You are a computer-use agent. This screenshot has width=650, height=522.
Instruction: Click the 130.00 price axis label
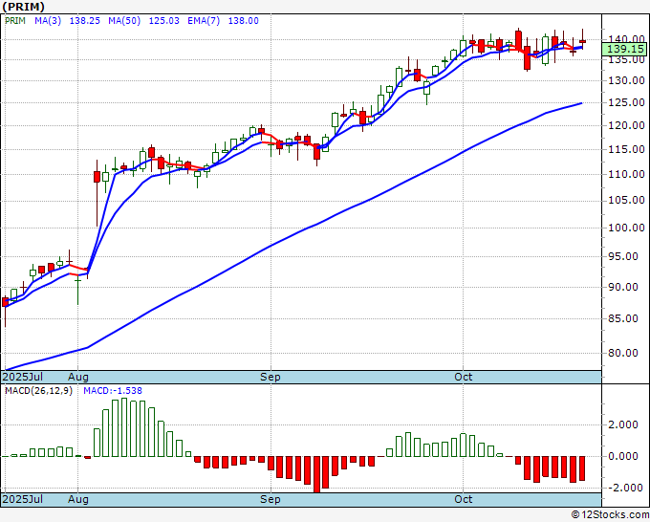[x=626, y=80]
